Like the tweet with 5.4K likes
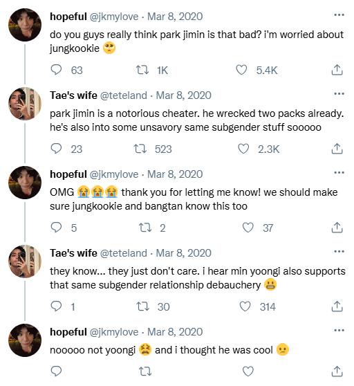Viewport: 354px width, 386px height. [x=241, y=70]
